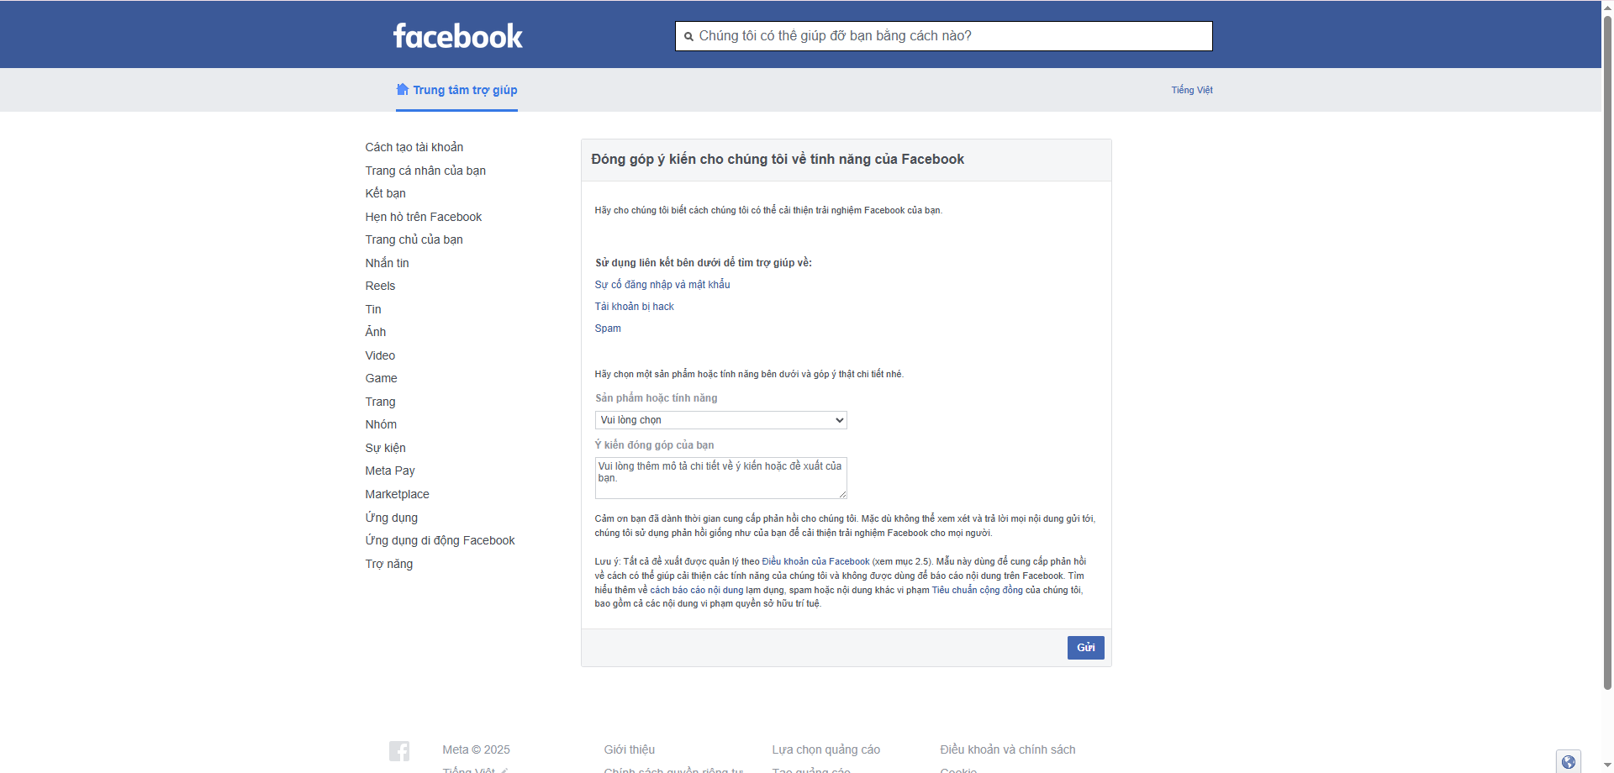Open Hẹn hò trên Facebook sidebar topic
The width and height of the screenshot is (1614, 773).
click(423, 217)
